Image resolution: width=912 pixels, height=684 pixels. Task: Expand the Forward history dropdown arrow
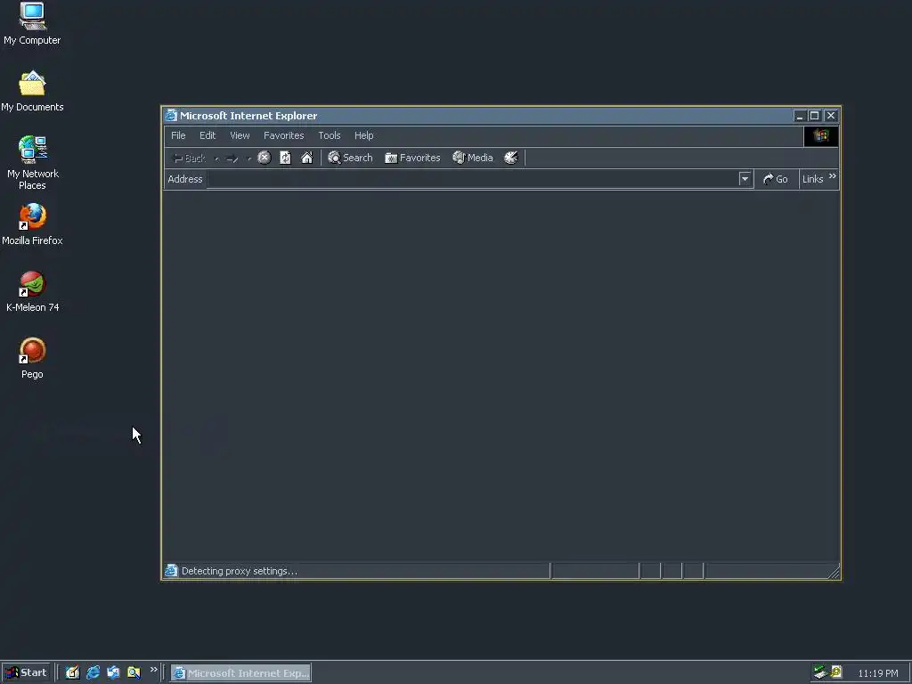click(249, 159)
